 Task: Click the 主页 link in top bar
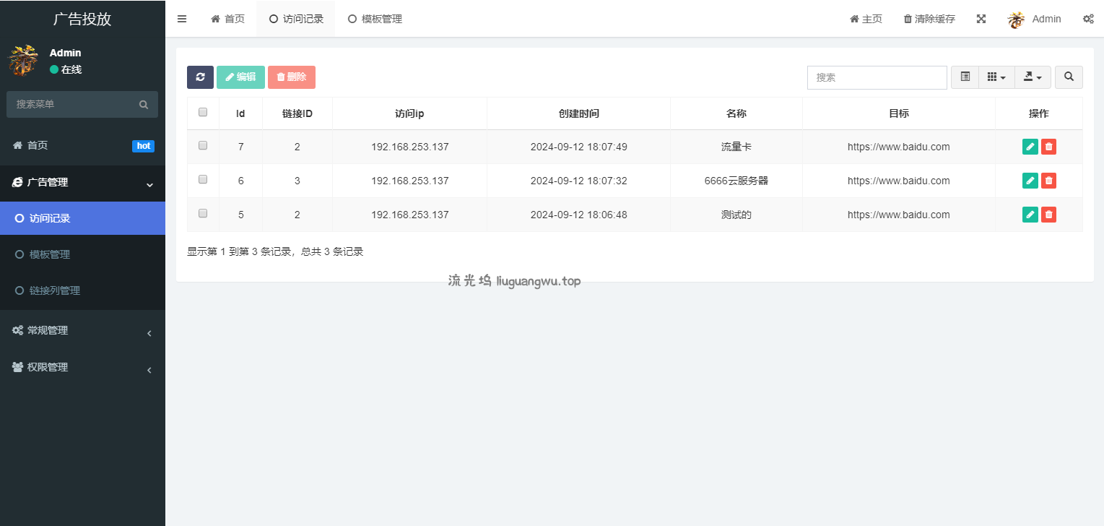[x=866, y=19]
